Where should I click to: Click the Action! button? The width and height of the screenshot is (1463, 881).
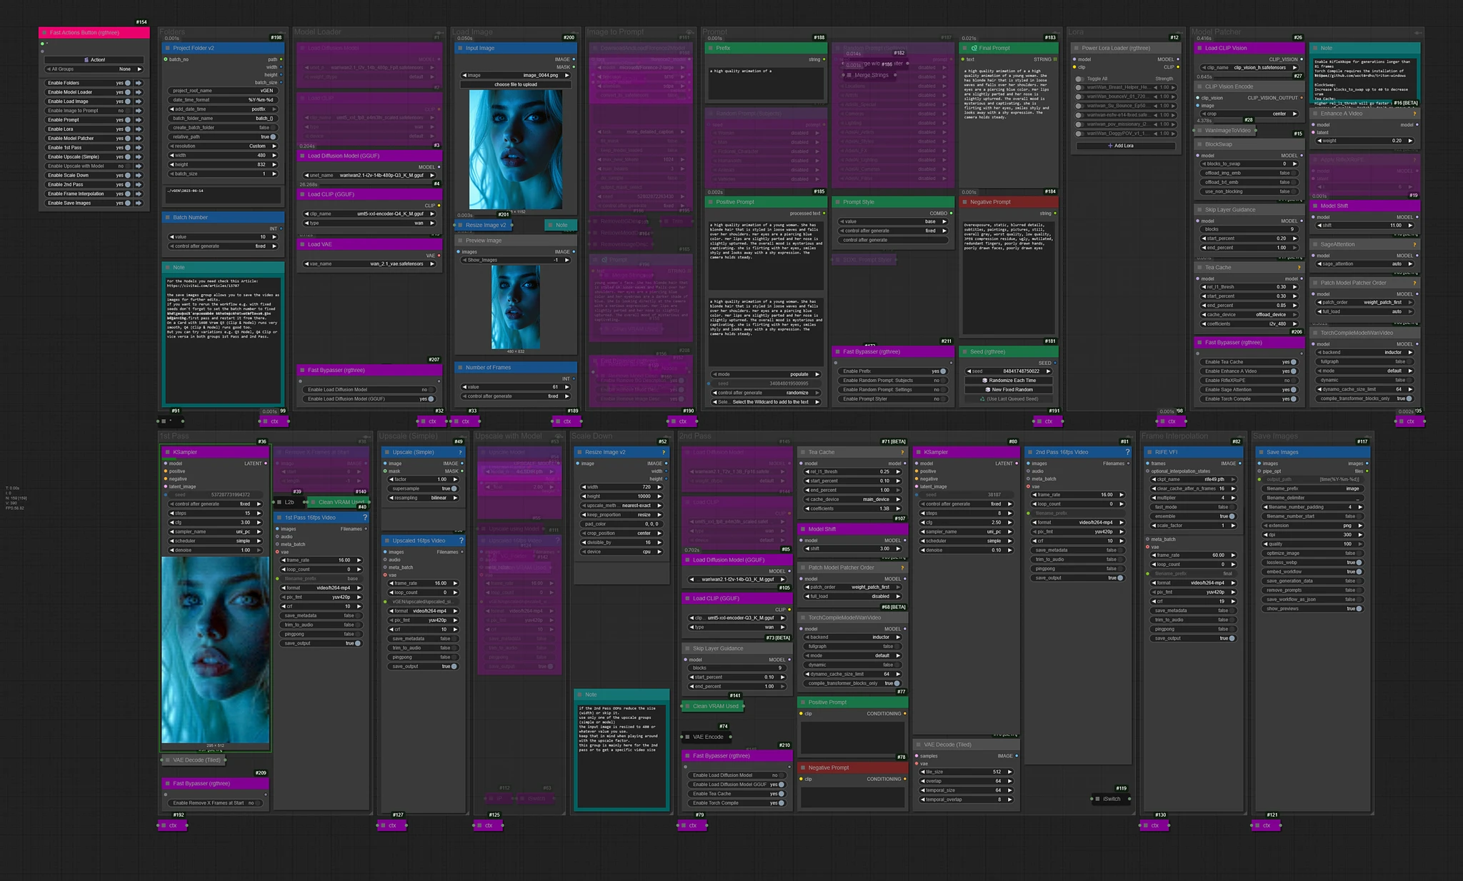click(94, 60)
